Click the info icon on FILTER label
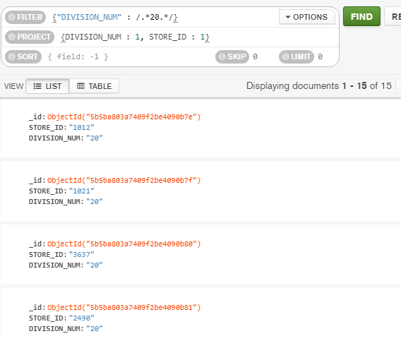Screen dimensions: 401x341 coord(11,17)
